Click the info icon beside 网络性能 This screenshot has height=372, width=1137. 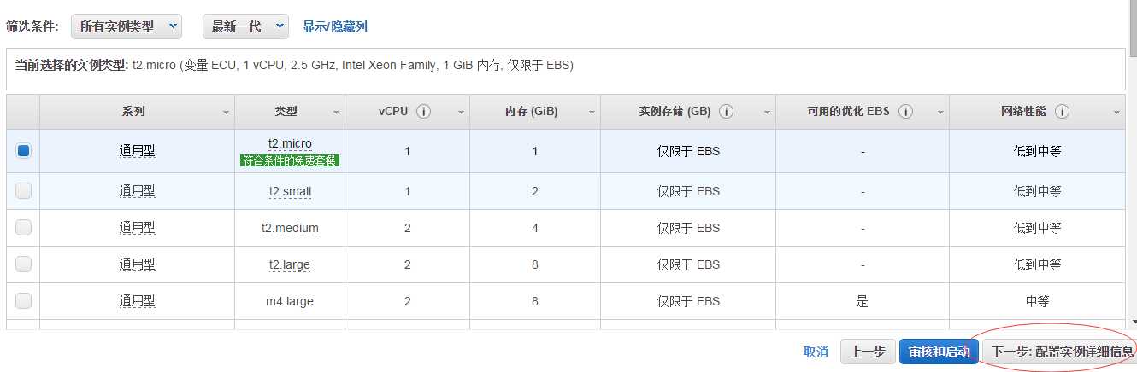point(1063,112)
